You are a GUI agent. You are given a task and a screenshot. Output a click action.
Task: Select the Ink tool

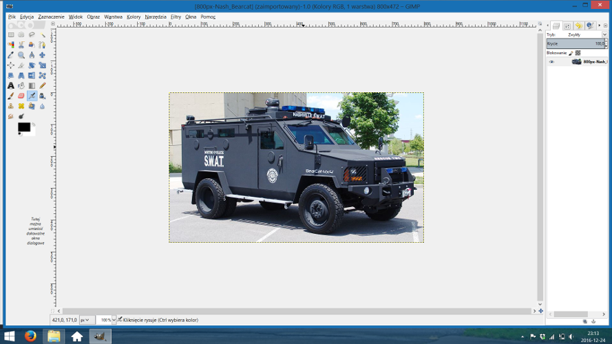pos(42,96)
